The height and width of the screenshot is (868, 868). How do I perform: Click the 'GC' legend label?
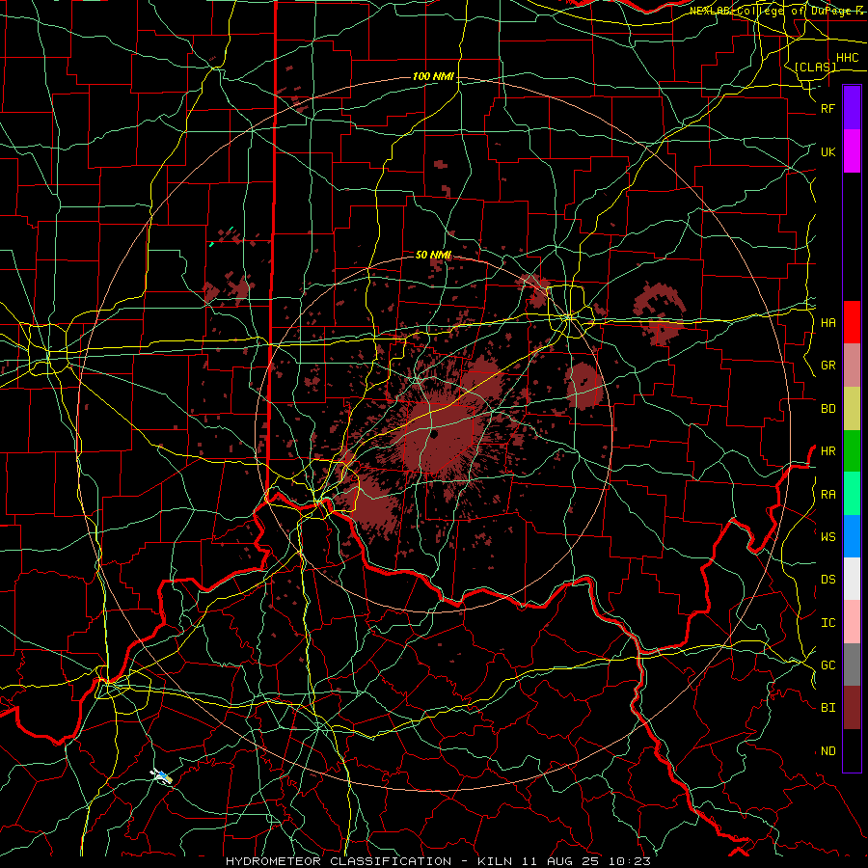click(827, 665)
